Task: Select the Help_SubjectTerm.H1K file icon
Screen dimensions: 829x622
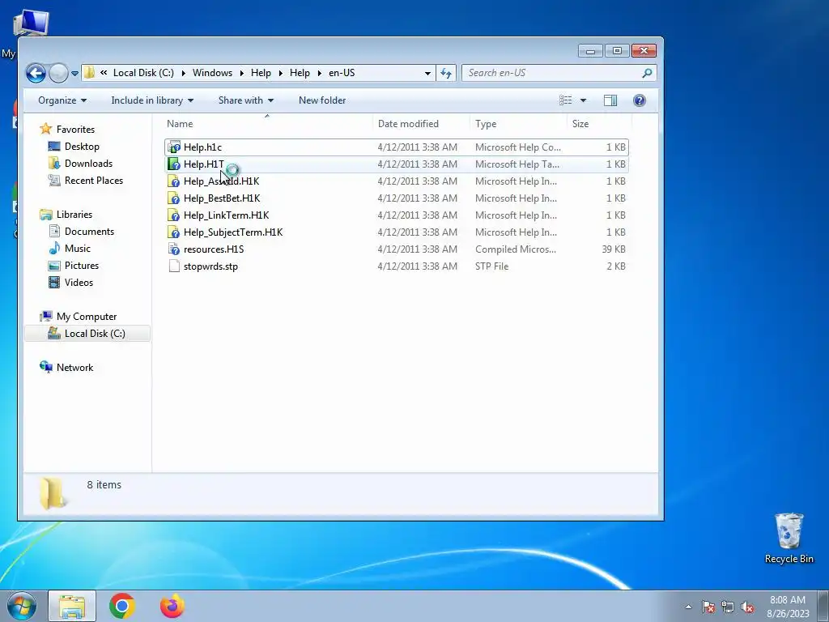Action: [174, 232]
